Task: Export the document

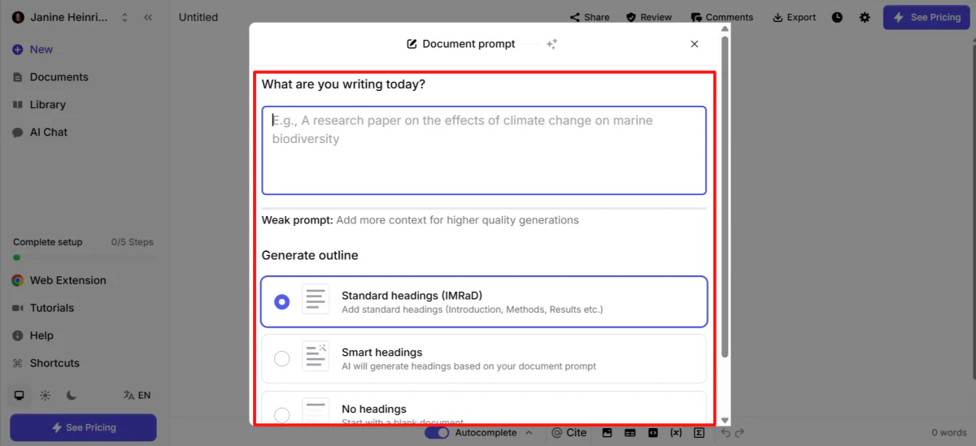Action: click(794, 17)
